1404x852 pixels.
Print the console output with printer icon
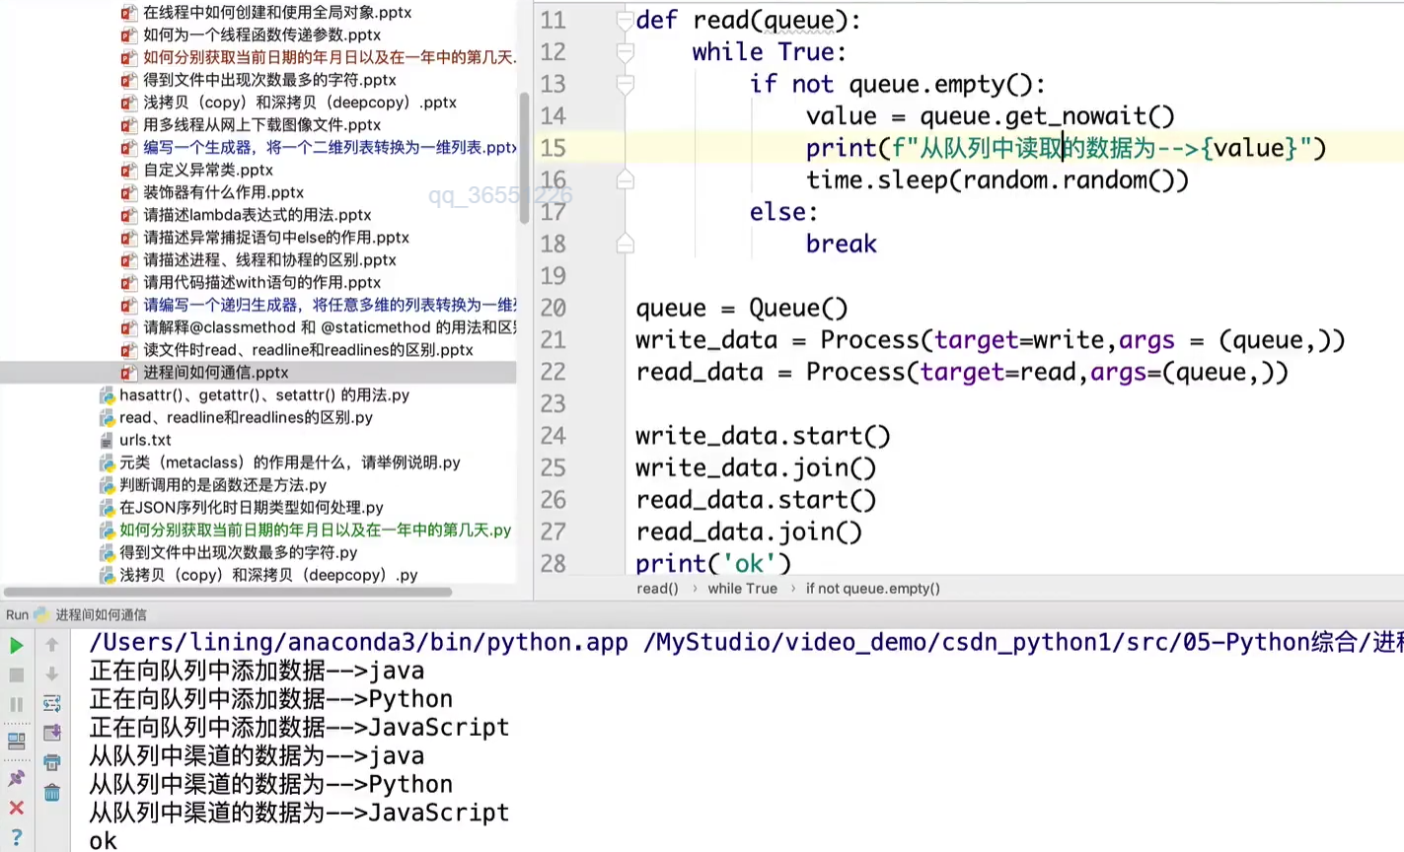52,762
